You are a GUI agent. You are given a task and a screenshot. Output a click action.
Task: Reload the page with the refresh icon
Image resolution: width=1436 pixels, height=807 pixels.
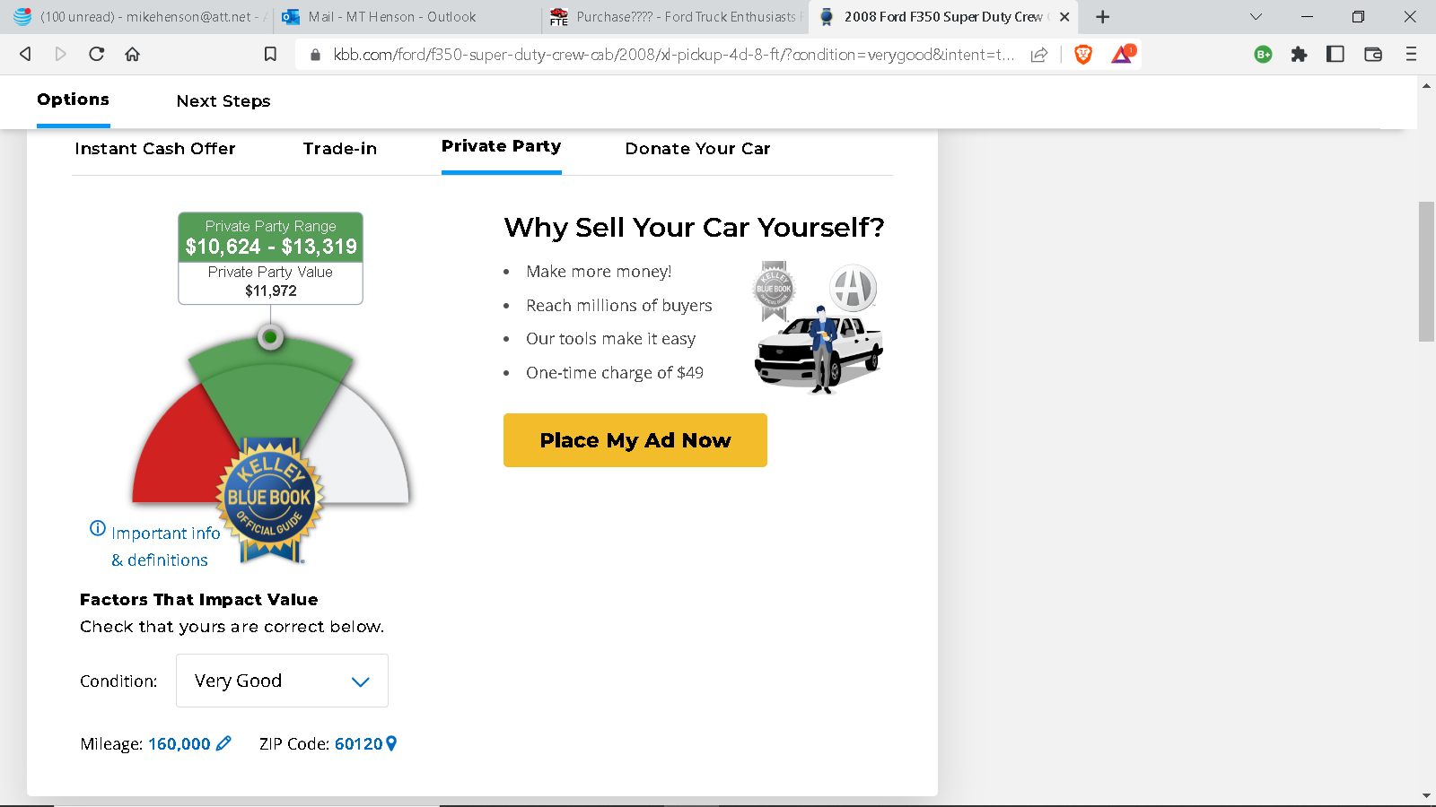pos(96,54)
